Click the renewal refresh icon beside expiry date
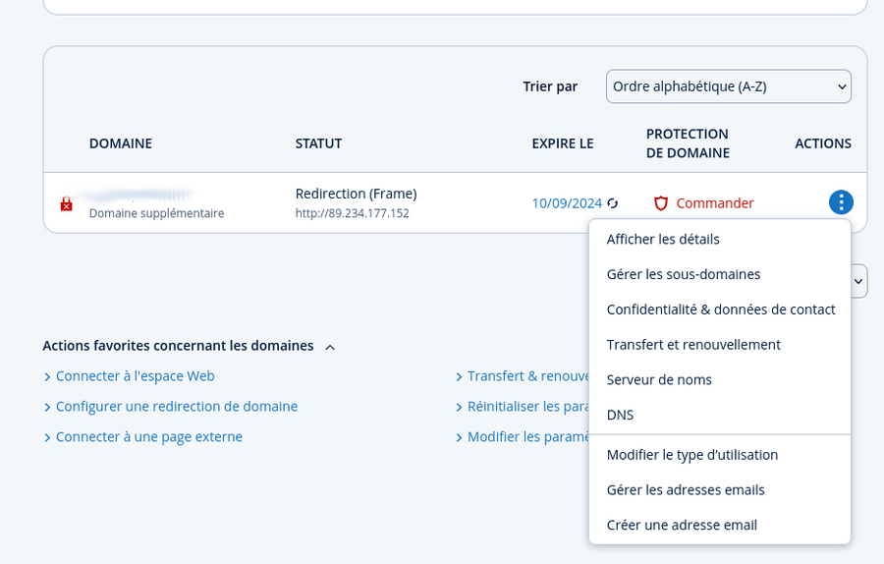The image size is (884, 564). (x=613, y=203)
